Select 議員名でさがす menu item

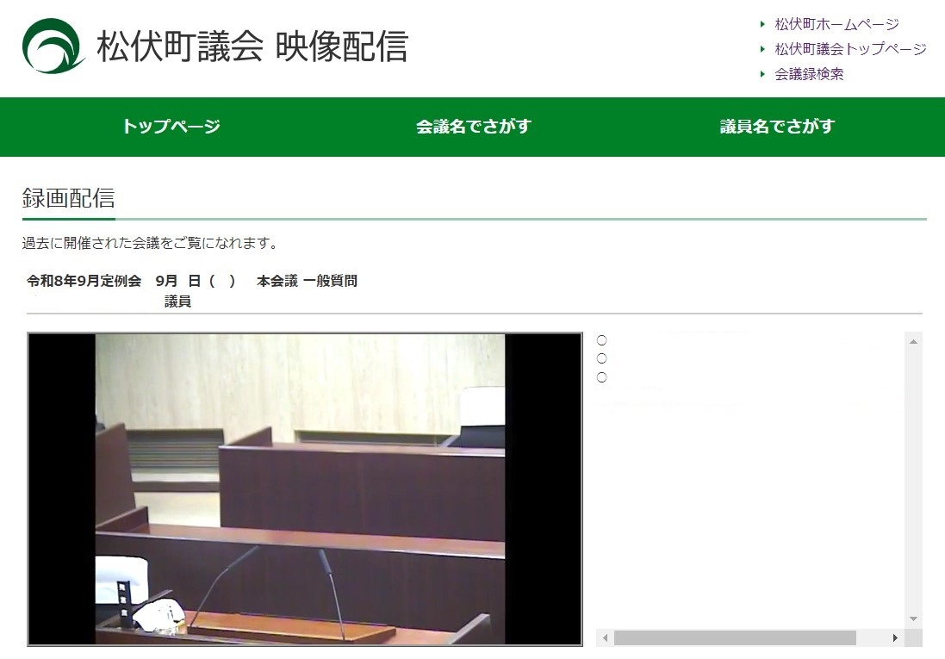[x=777, y=126]
